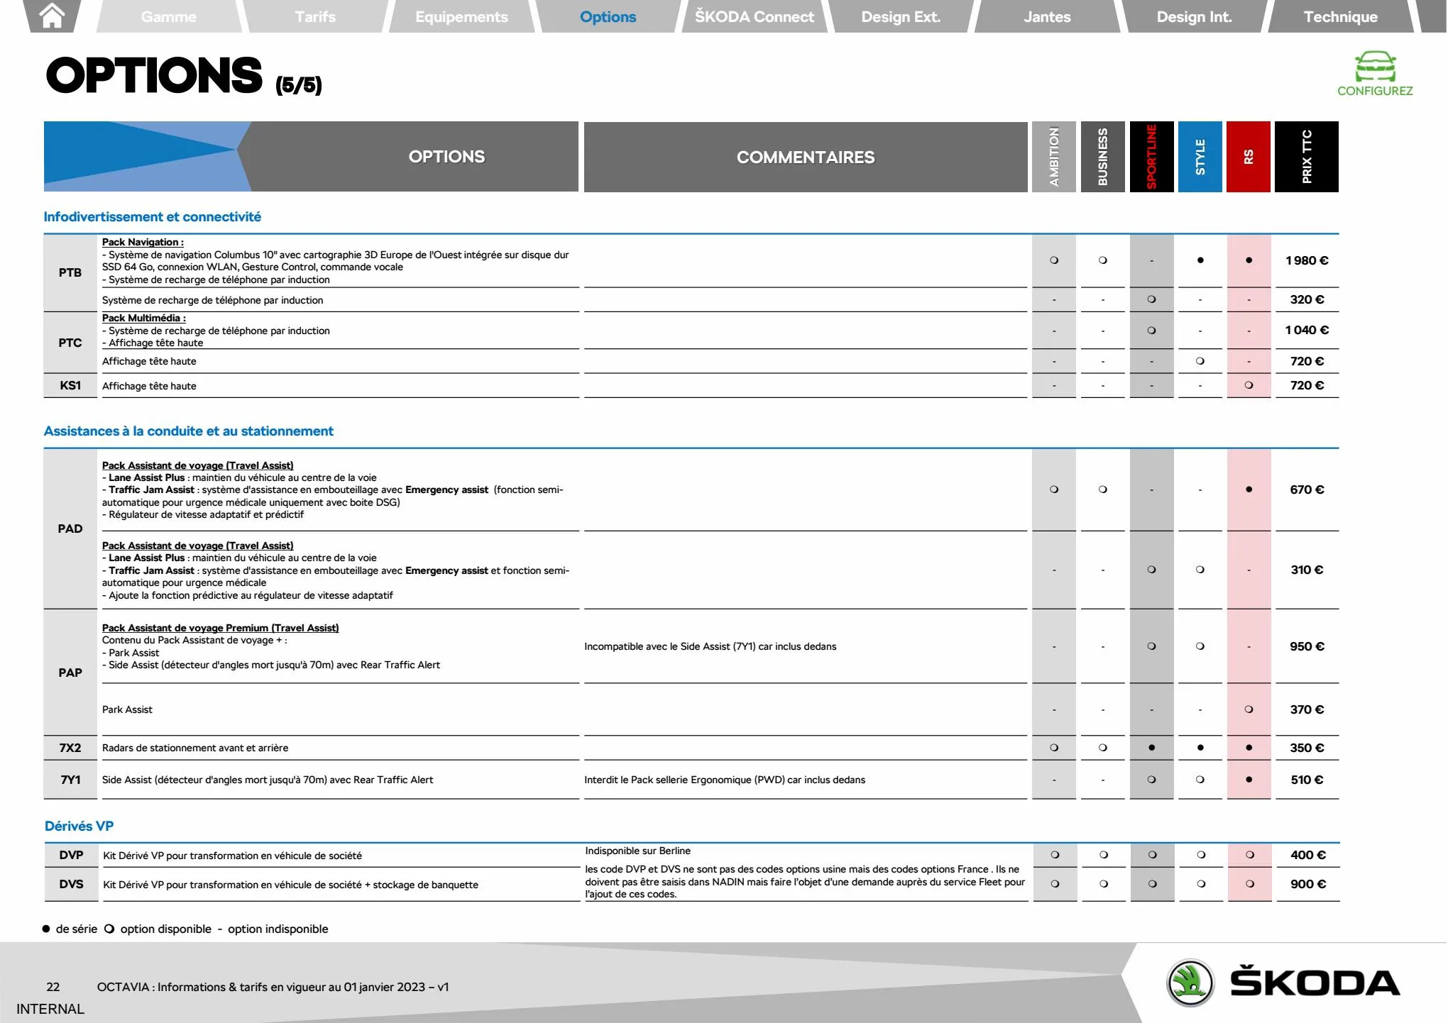The height and width of the screenshot is (1023, 1448).
Task: Click the OPTIONS table header
Action: coord(446,157)
